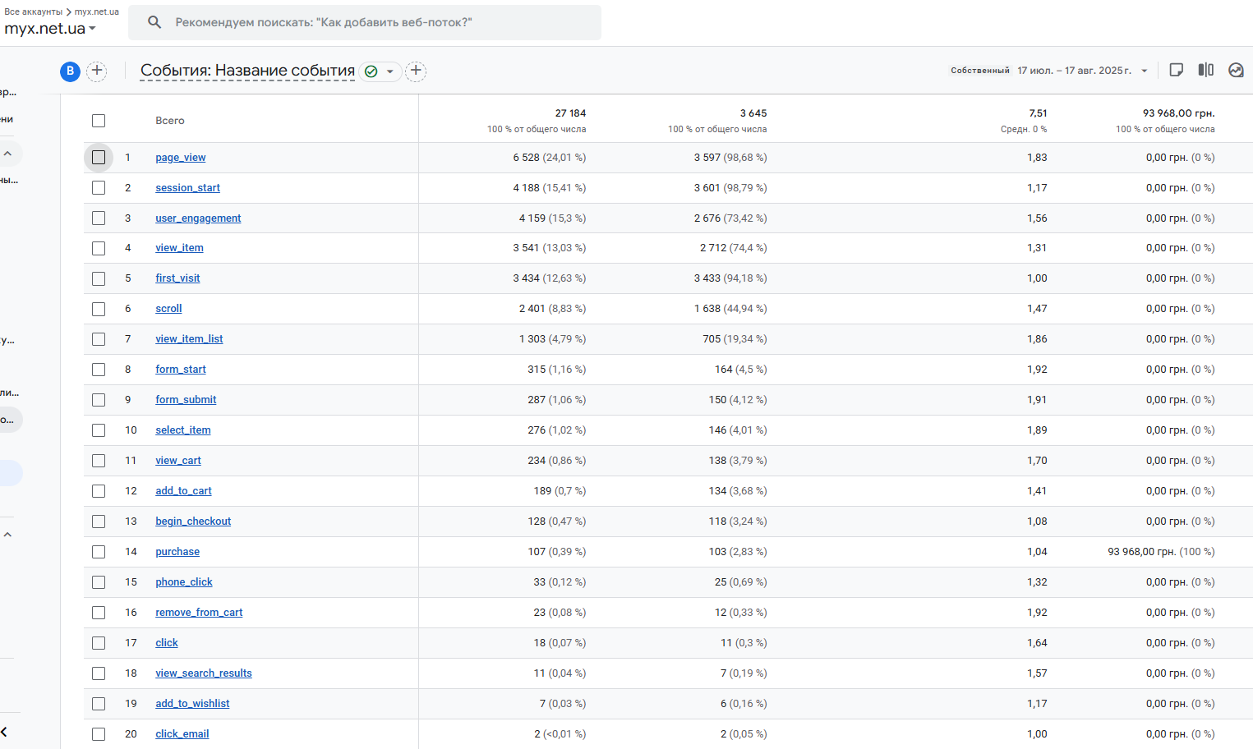
Task: Click the total revenue 93 968,00 грн.
Action: tap(1178, 113)
